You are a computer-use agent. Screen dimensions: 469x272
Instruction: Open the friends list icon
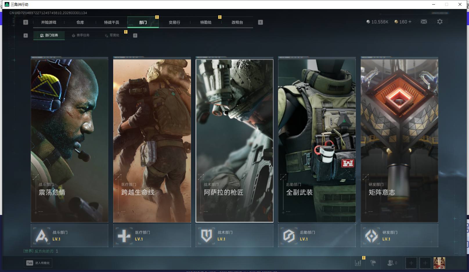(391, 263)
